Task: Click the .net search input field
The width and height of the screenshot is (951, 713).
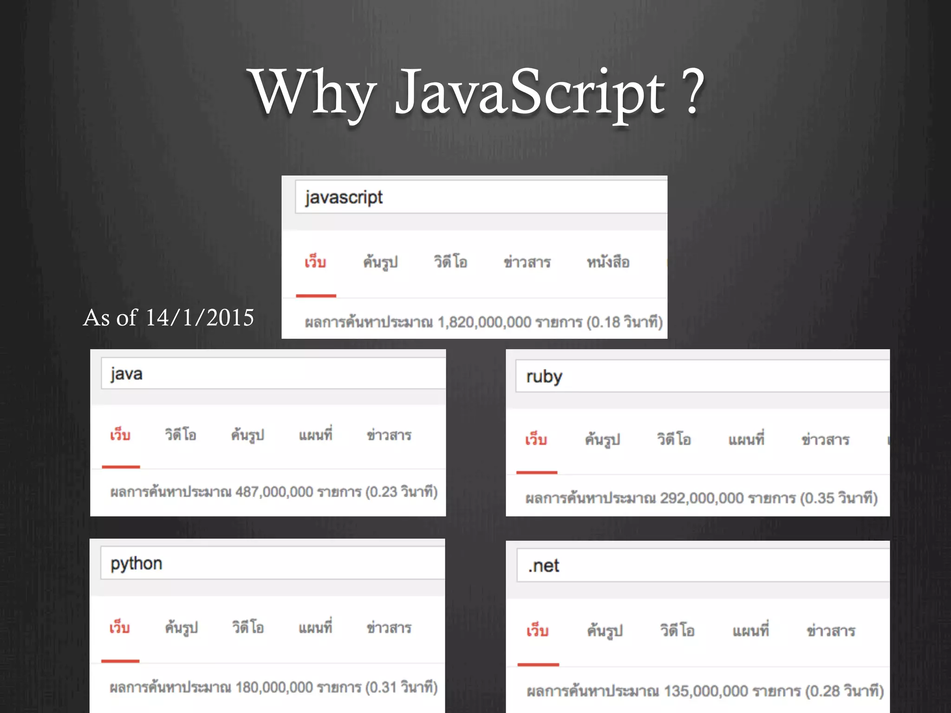Action: (x=703, y=566)
